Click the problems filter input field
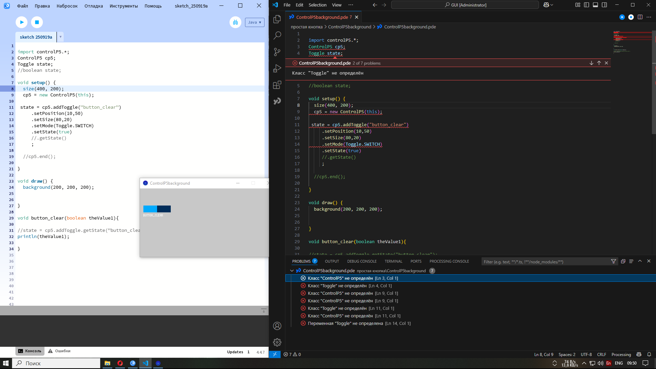The height and width of the screenshot is (369, 656). [544, 262]
